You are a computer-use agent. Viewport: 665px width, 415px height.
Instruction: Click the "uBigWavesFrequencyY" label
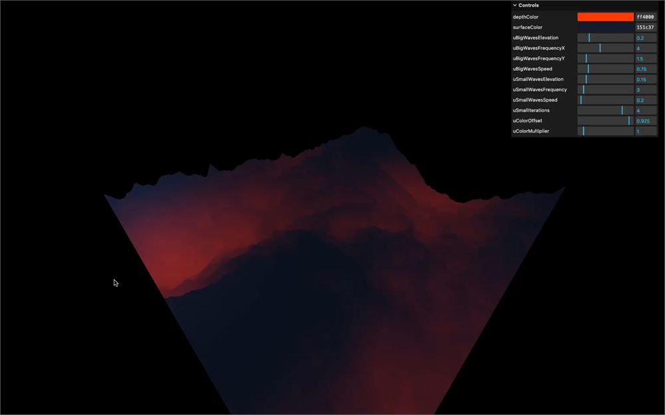point(539,58)
